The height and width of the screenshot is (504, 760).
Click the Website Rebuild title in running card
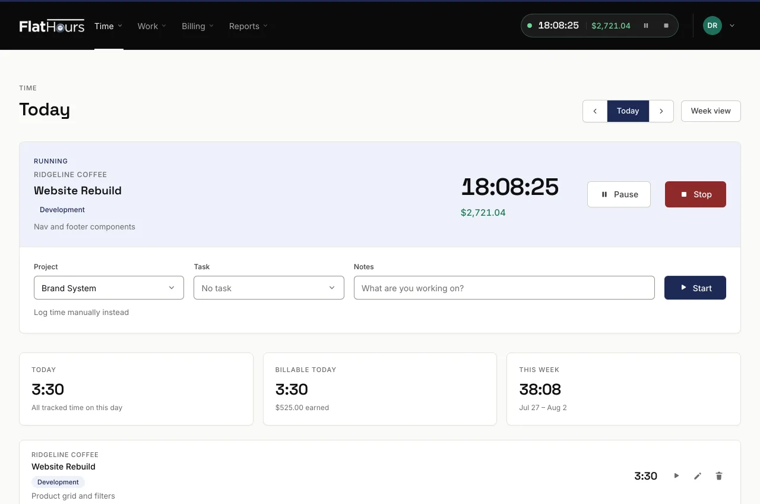click(x=78, y=191)
